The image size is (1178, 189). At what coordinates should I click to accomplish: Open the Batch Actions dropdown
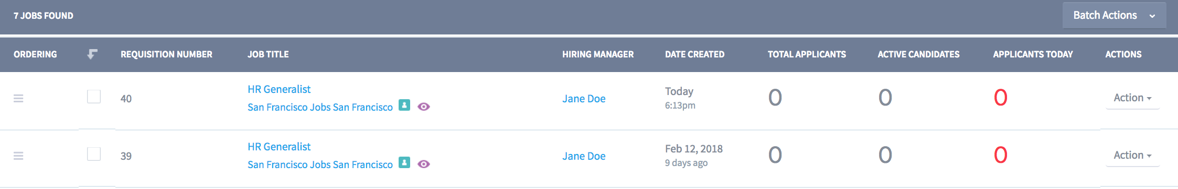pyautogui.click(x=1114, y=15)
